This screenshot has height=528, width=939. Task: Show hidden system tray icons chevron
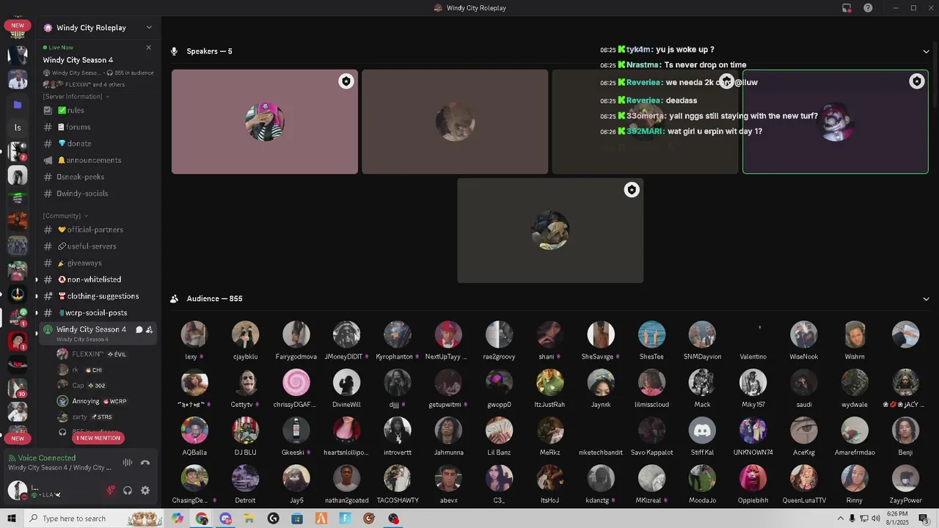[x=840, y=518]
